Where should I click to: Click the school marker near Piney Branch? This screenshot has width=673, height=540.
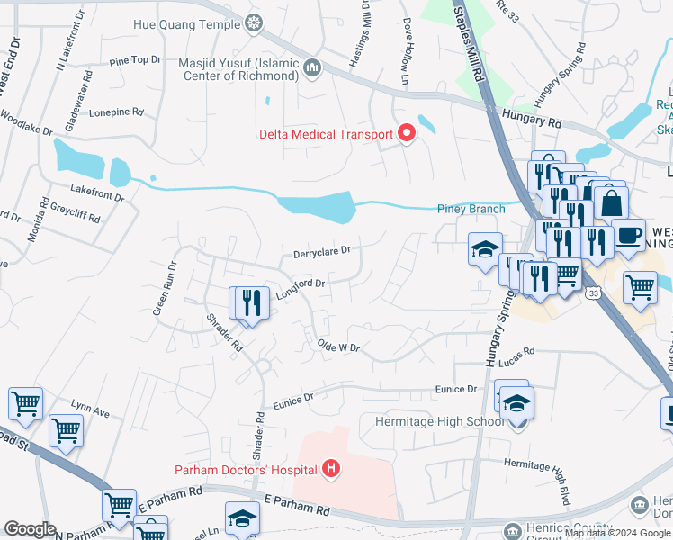point(485,251)
